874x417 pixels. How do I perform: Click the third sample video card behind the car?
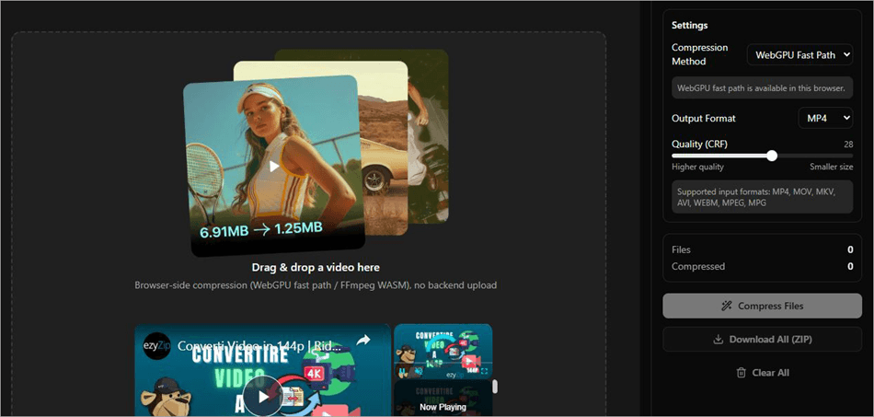pos(429,136)
